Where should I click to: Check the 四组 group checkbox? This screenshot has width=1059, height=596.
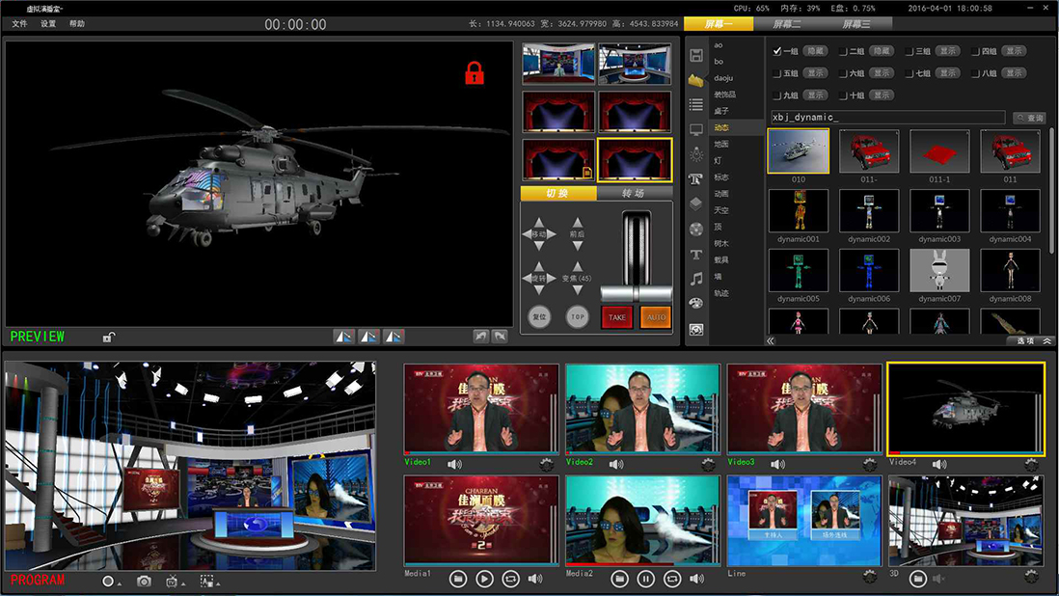[x=975, y=51]
